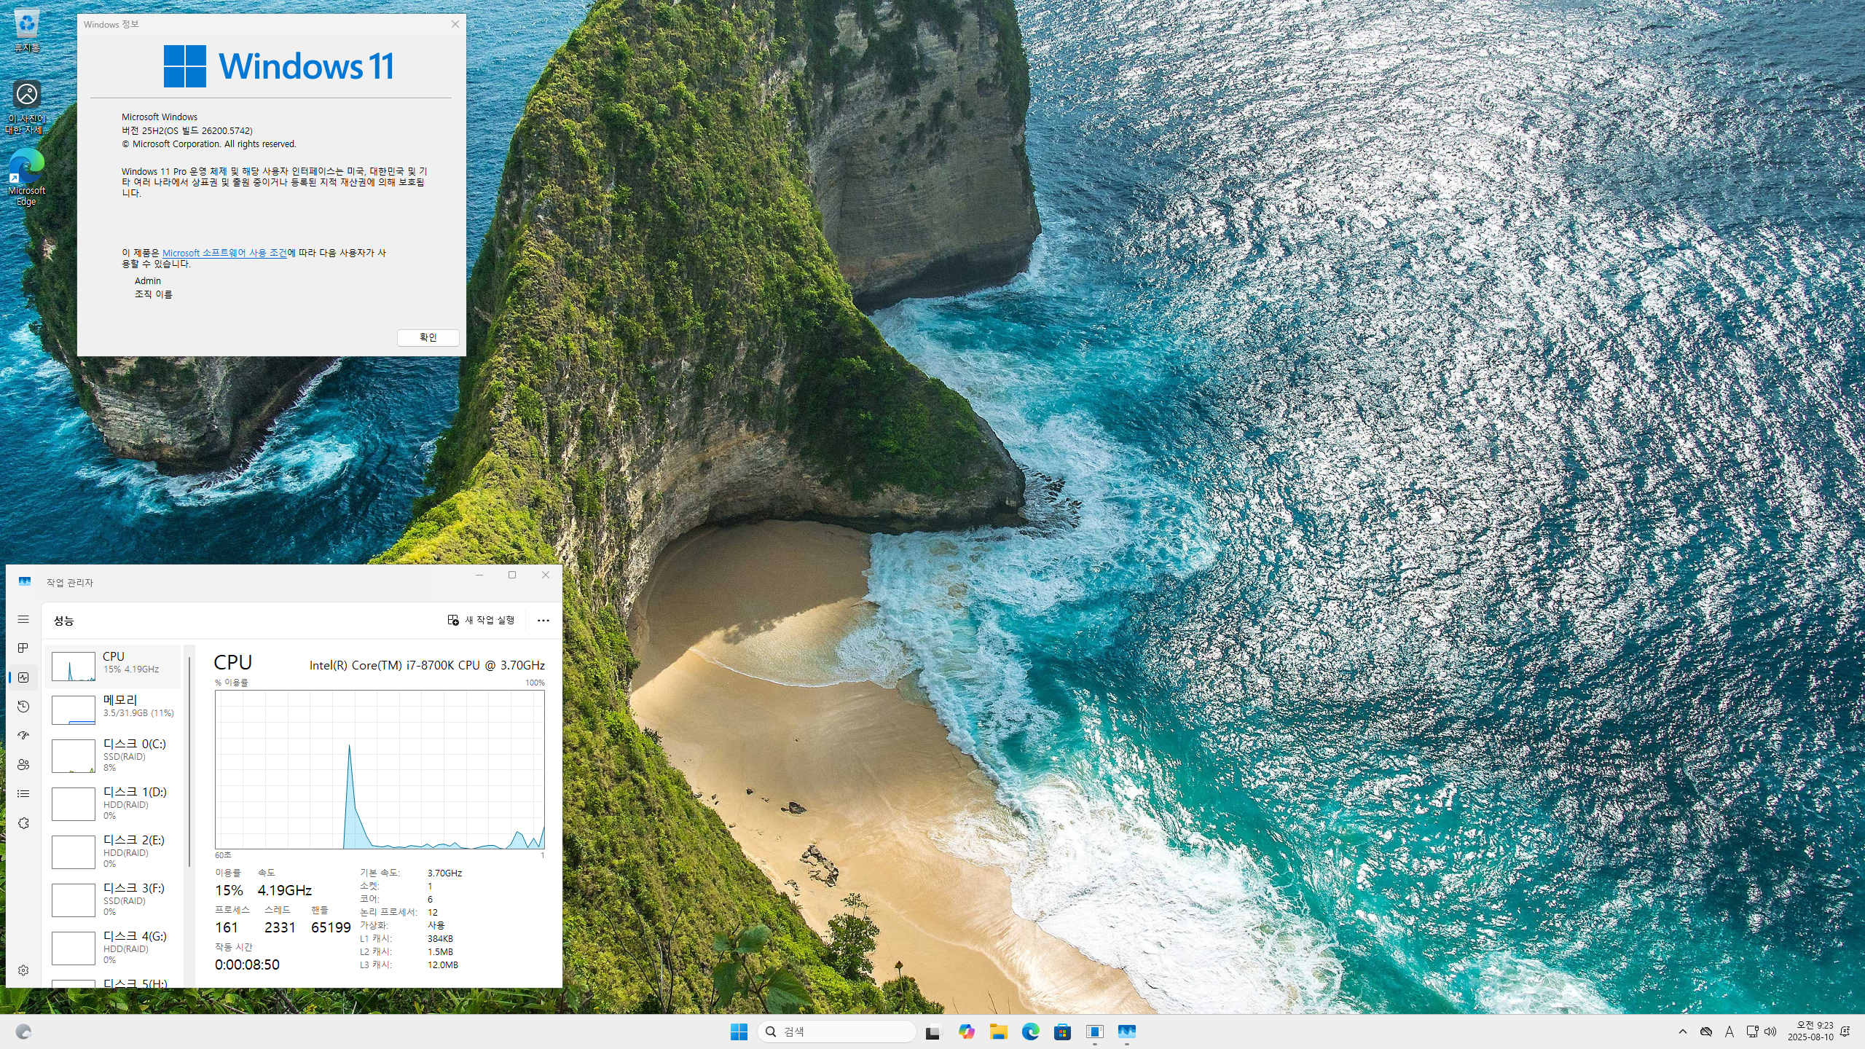
Task: Open the Details list page icon
Action: 23,794
